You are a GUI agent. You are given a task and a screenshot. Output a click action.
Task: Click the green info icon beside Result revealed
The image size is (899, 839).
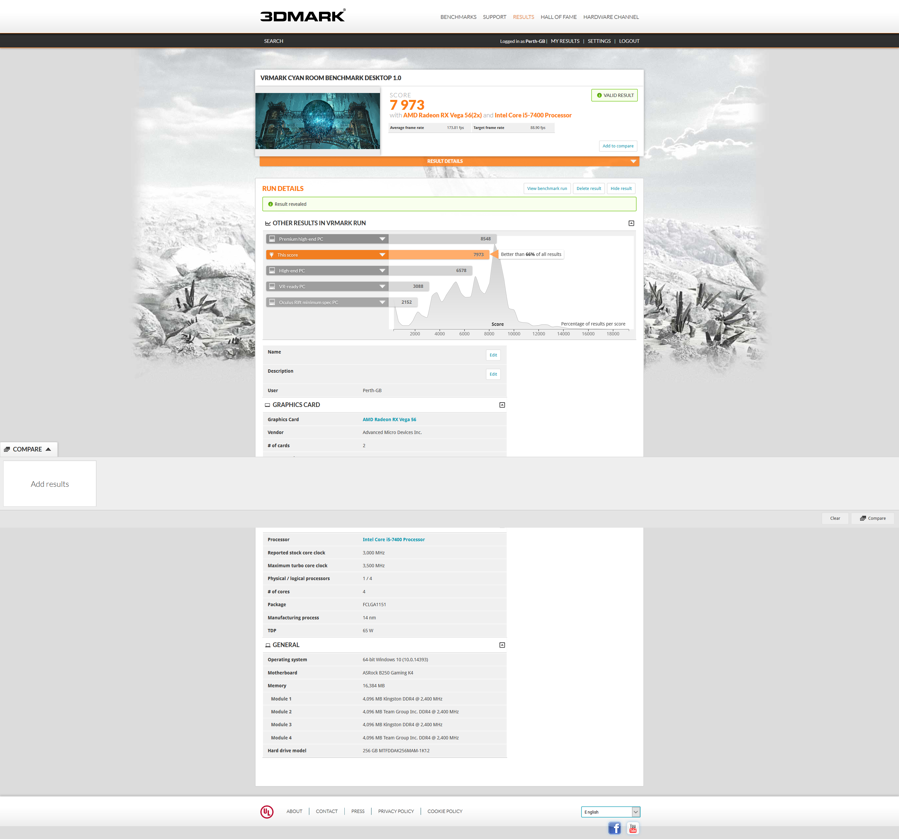(x=271, y=204)
